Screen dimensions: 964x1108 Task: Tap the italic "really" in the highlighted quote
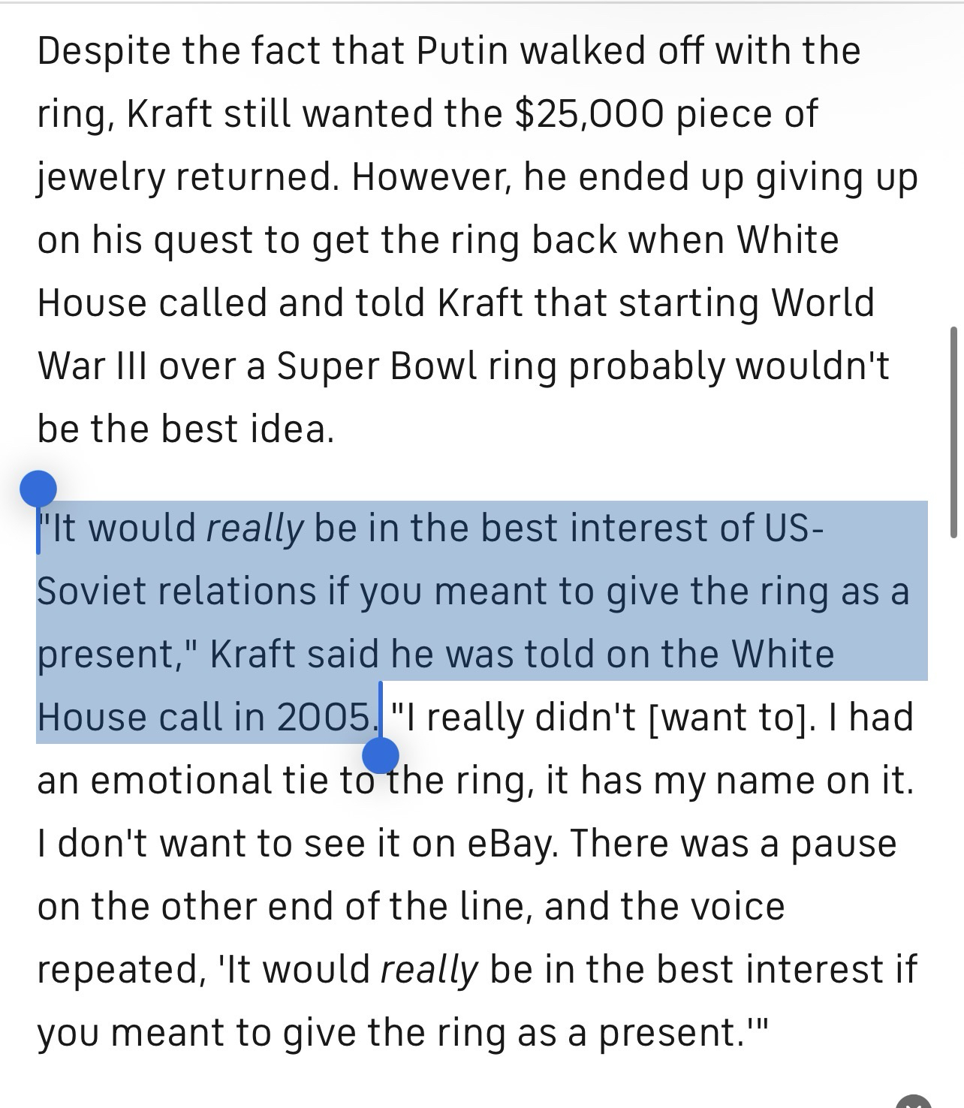click(x=255, y=528)
